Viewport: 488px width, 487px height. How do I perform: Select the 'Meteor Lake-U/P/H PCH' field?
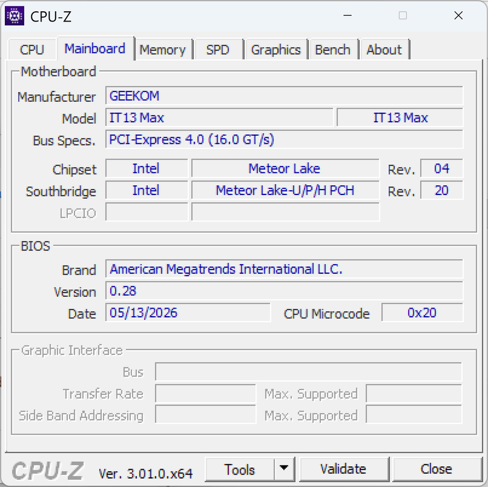pyautogui.click(x=285, y=191)
